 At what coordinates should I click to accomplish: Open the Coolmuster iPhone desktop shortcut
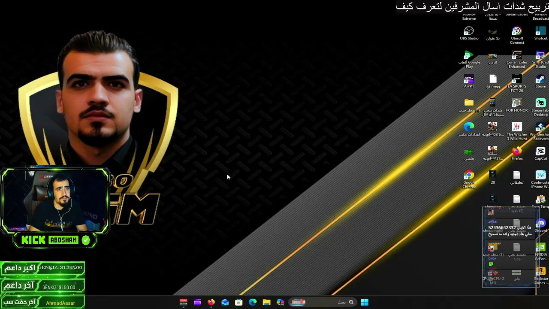click(540, 180)
